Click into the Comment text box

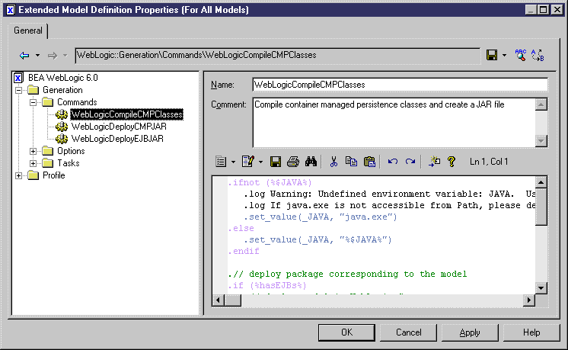pyautogui.click(x=394, y=123)
